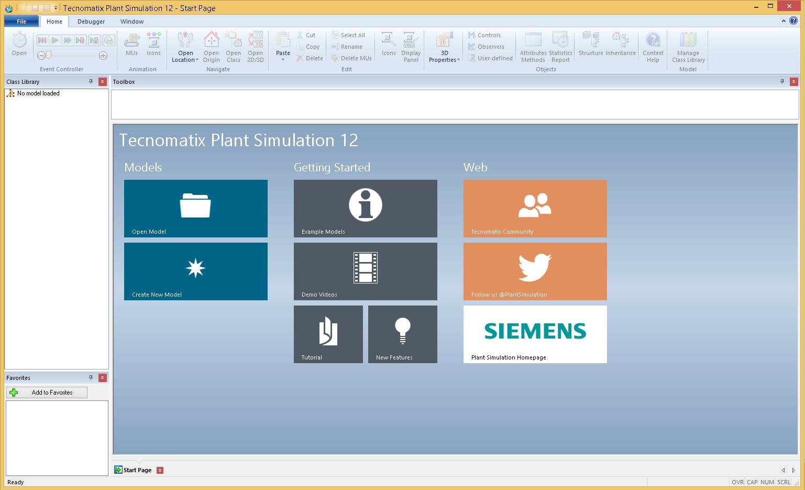
Task: Click the Create New Model tile
Action: coord(196,271)
